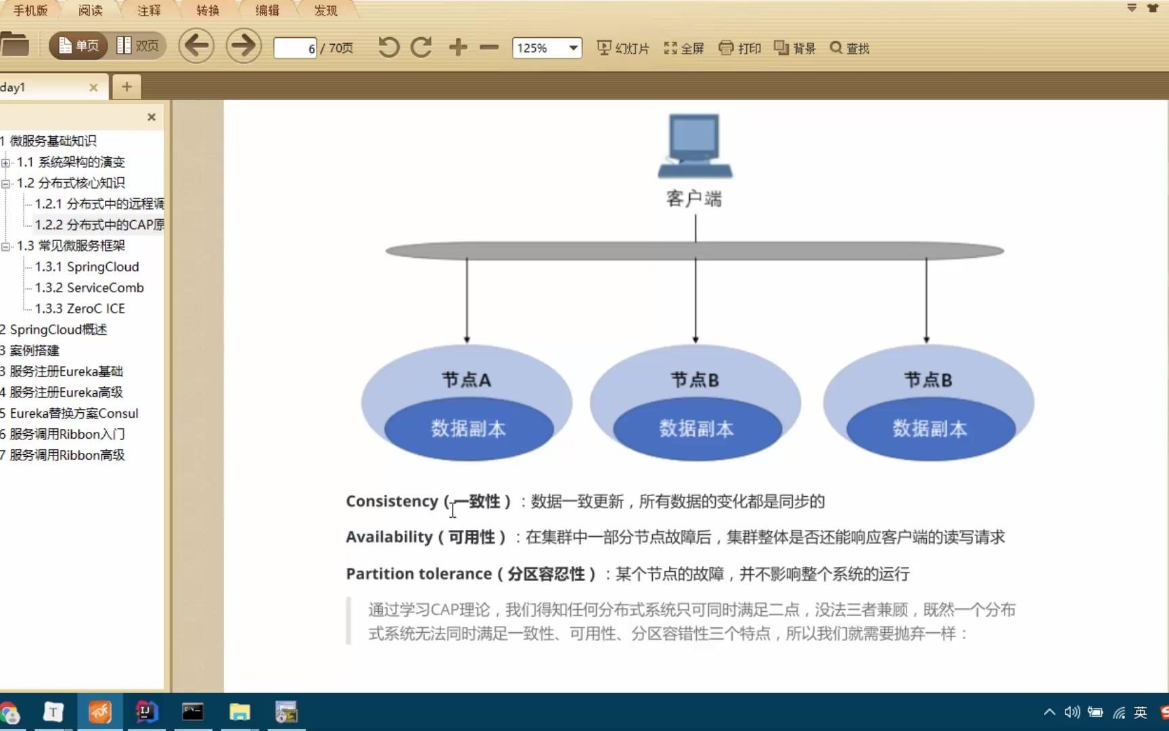Image resolution: width=1169 pixels, height=731 pixels.
Task: Collapse the 1.2 分布式核心知识 tree node
Action: (5, 183)
